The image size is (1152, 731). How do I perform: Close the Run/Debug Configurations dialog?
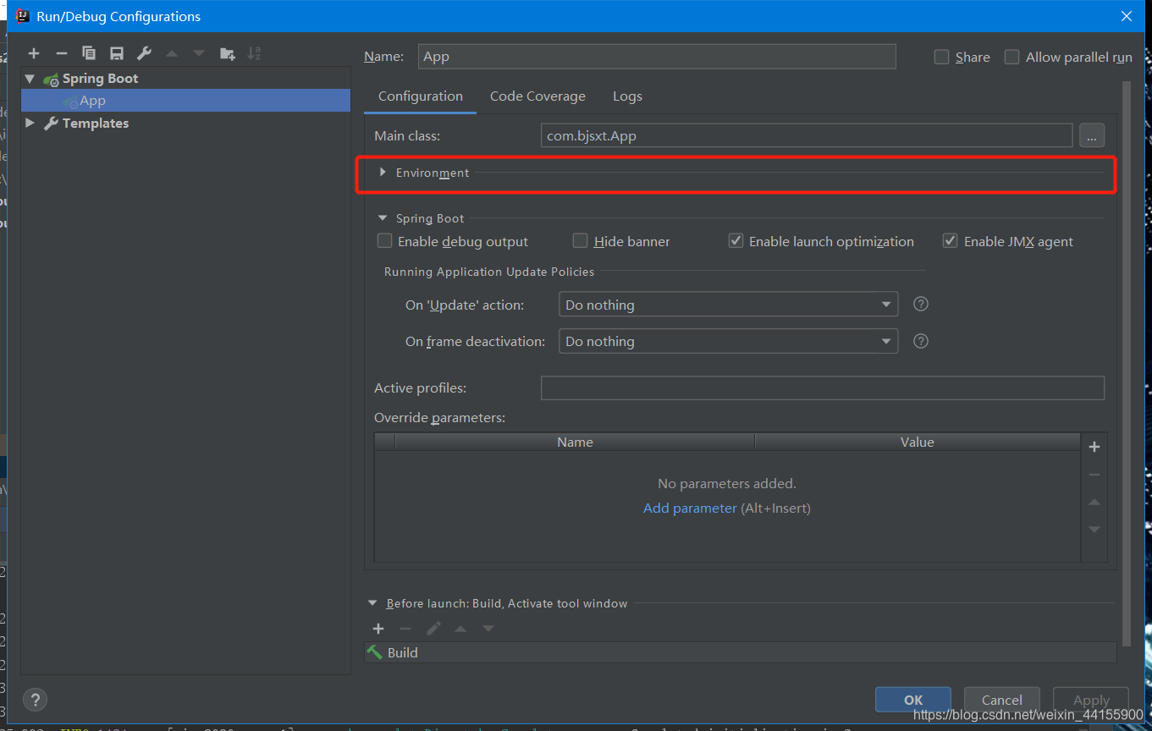pyautogui.click(x=1127, y=16)
